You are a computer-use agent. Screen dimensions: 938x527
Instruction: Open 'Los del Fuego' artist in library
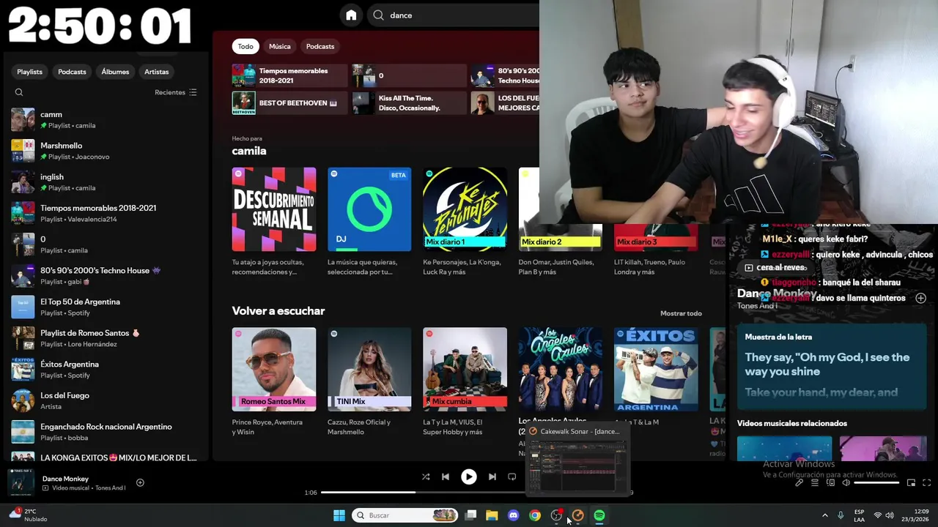(x=106, y=400)
